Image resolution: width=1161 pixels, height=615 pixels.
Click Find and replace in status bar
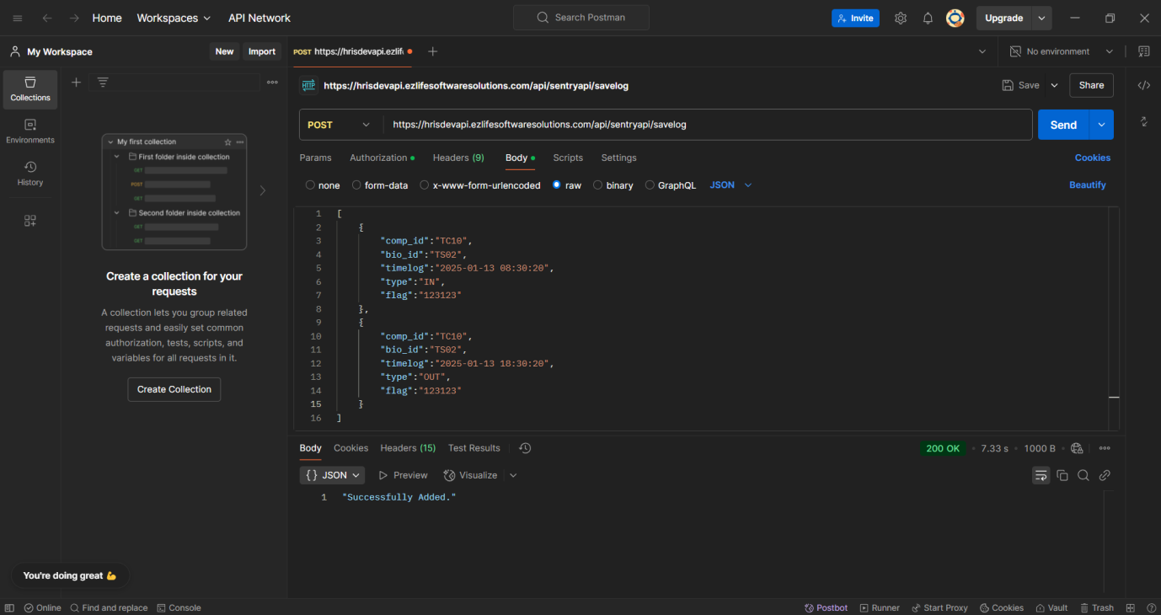(x=109, y=607)
